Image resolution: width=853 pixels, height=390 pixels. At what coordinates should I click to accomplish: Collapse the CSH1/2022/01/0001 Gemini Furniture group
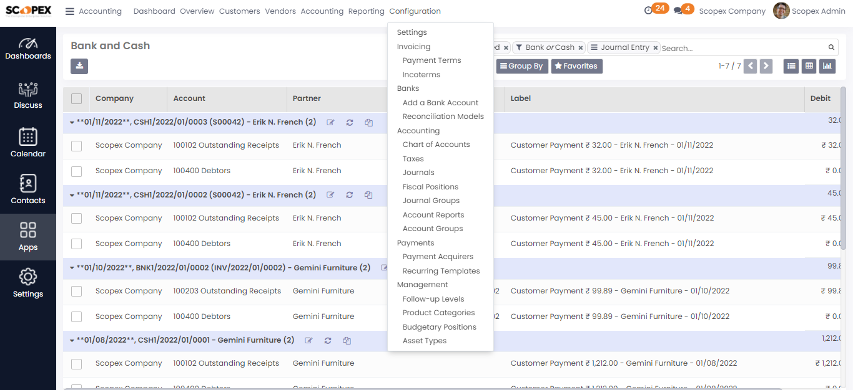[x=72, y=341]
